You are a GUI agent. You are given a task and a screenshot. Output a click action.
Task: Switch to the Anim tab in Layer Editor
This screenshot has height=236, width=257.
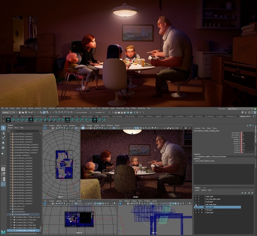[205, 188]
